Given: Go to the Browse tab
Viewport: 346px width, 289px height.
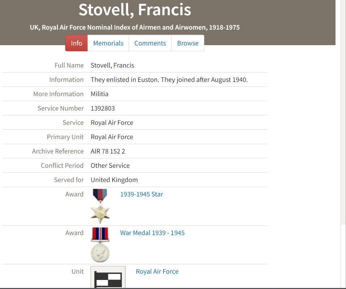Looking at the screenshot, I should (x=188, y=43).
